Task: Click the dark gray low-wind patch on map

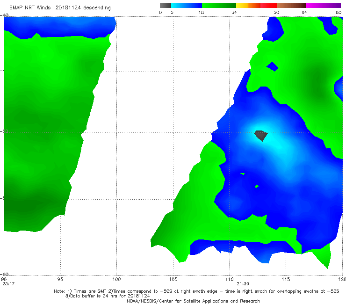Action: (x=261, y=135)
